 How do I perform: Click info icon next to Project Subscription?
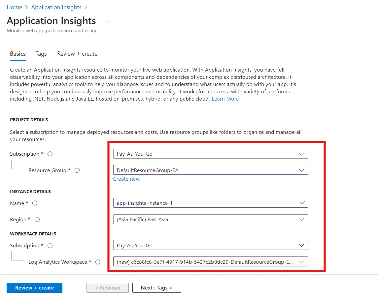[50, 154]
